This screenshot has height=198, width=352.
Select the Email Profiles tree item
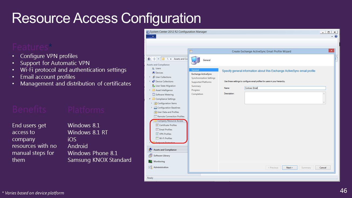[x=166, y=129]
